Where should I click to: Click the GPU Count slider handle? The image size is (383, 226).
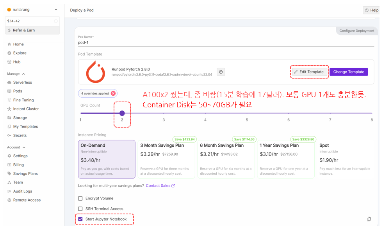(122, 113)
